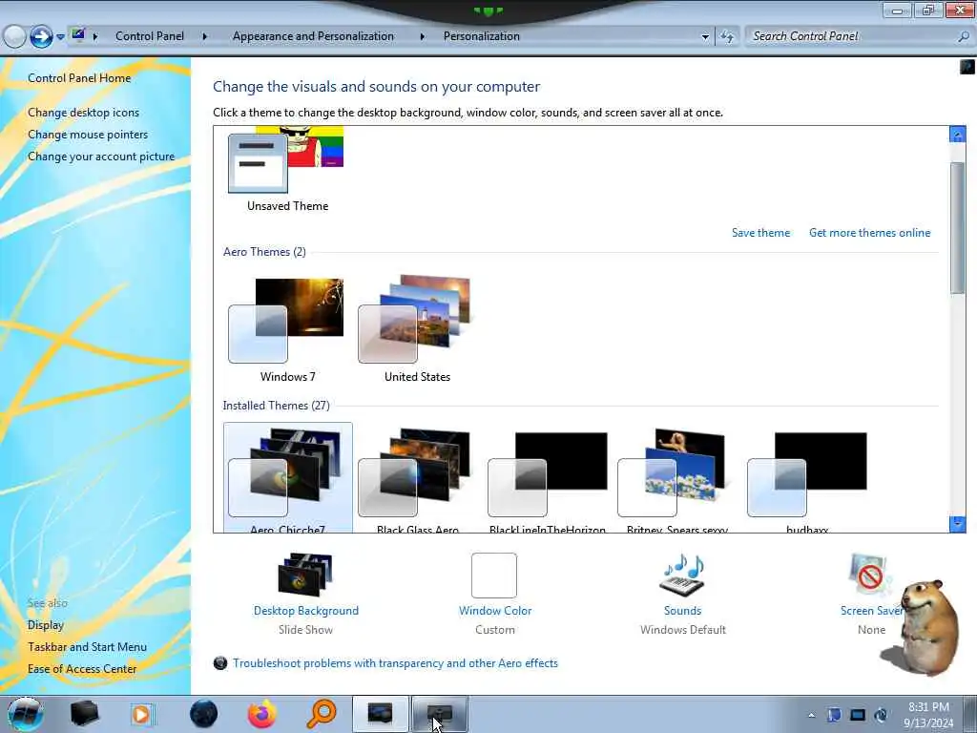
Task: Open Change your account picture link
Action: click(101, 156)
